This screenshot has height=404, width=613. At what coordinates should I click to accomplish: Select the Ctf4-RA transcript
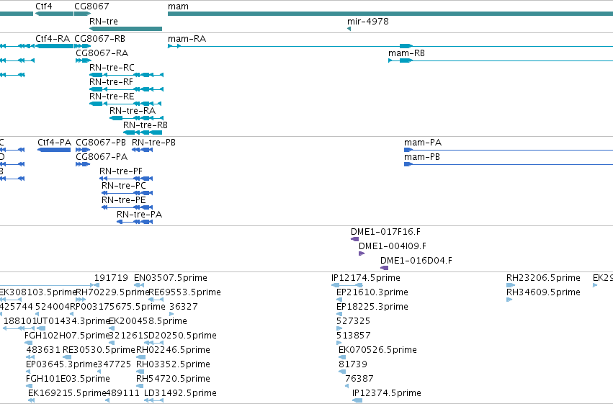coord(54,46)
